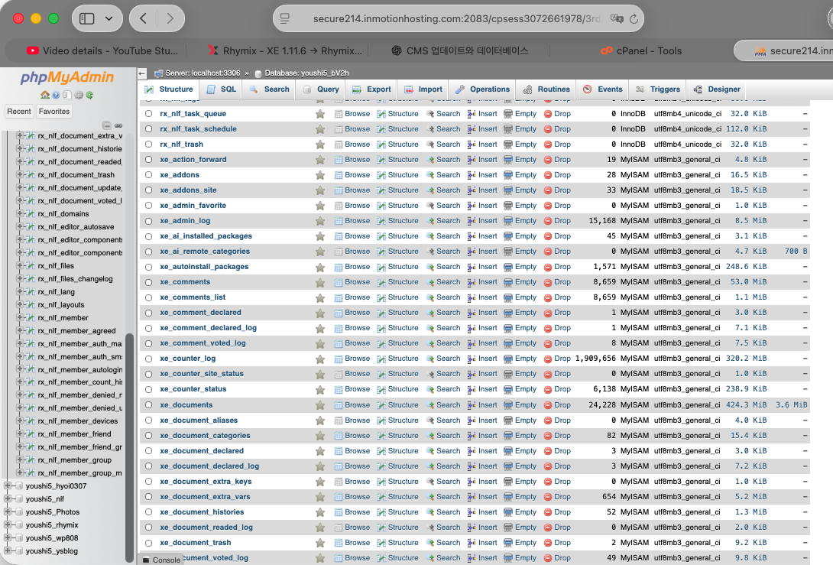Expand rx_nlf_domains table in tree

(20, 213)
